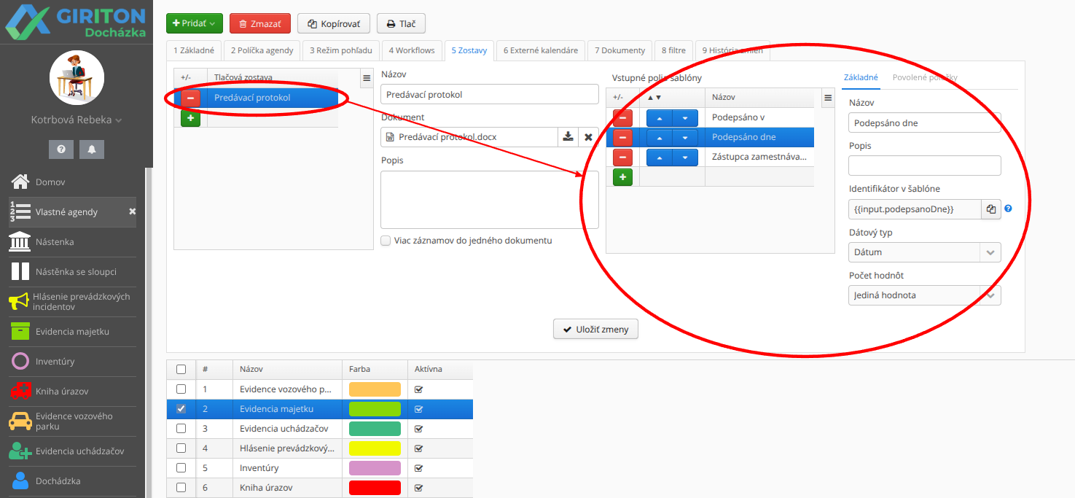
Task: Click the Nástěnka se sloupci columns icon
Action: tap(20, 271)
